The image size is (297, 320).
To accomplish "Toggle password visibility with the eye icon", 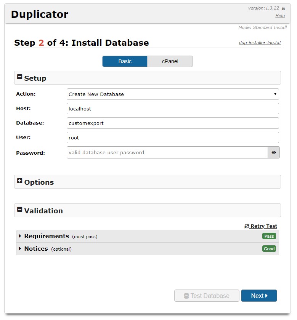I will [274, 152].
